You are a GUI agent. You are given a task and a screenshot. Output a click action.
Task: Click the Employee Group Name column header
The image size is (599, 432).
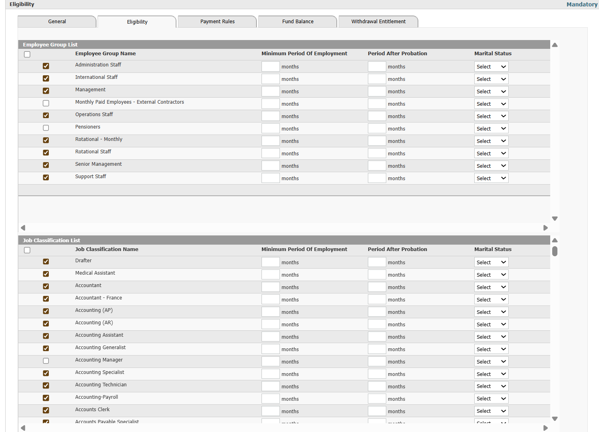click(x=106, y=54)
